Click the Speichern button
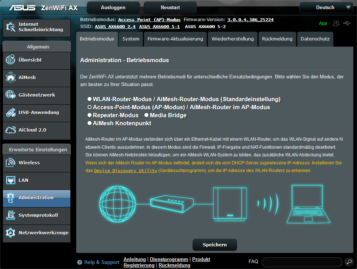The width and height of the screenshot is (357, 269). coord(215,245)
